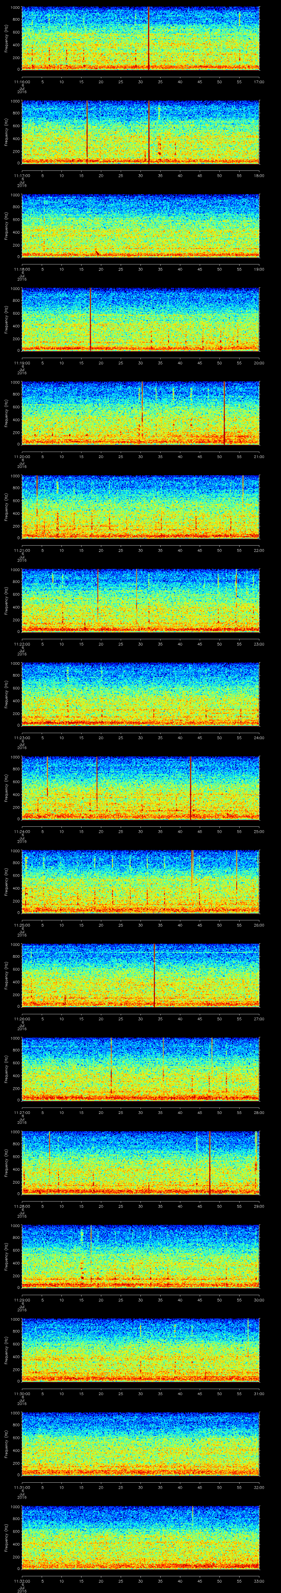Click the 11:17:00 start time label
Viewport: 281px width, 1593px height.
point(22,176)
